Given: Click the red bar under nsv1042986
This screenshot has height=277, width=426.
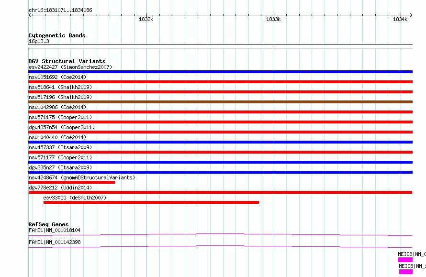Looking at the screenshot, I should pyautogui.click(x=220, y=112).
